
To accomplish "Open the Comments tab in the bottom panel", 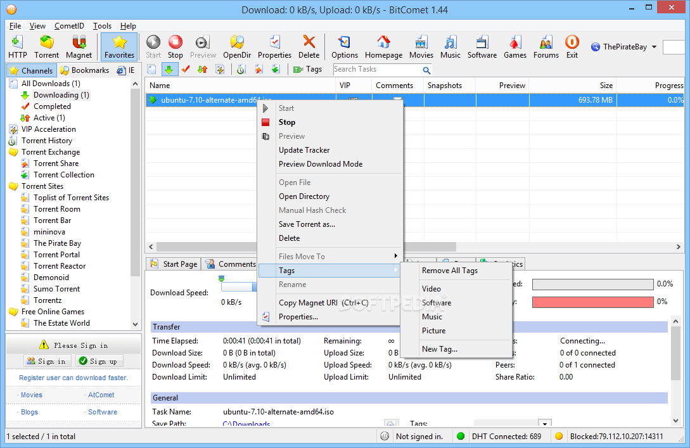I will pyautogui.click(x=231, y=264).
